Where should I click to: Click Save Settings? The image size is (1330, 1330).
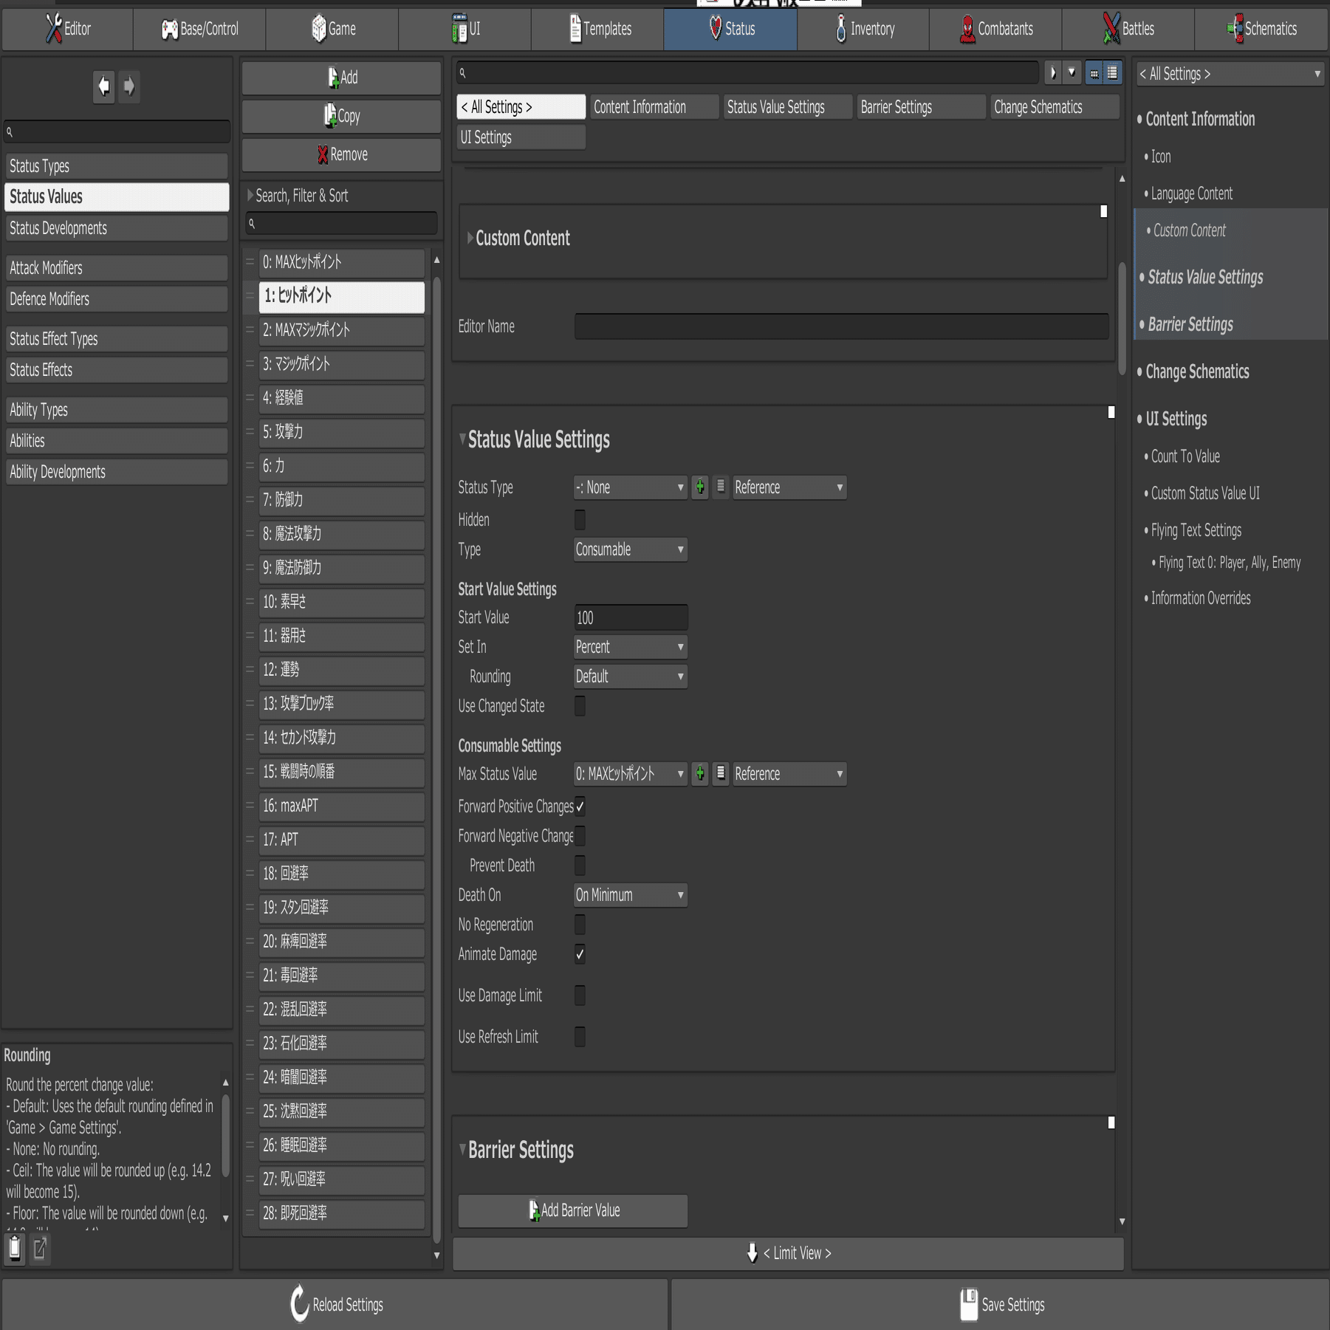1001,1305
